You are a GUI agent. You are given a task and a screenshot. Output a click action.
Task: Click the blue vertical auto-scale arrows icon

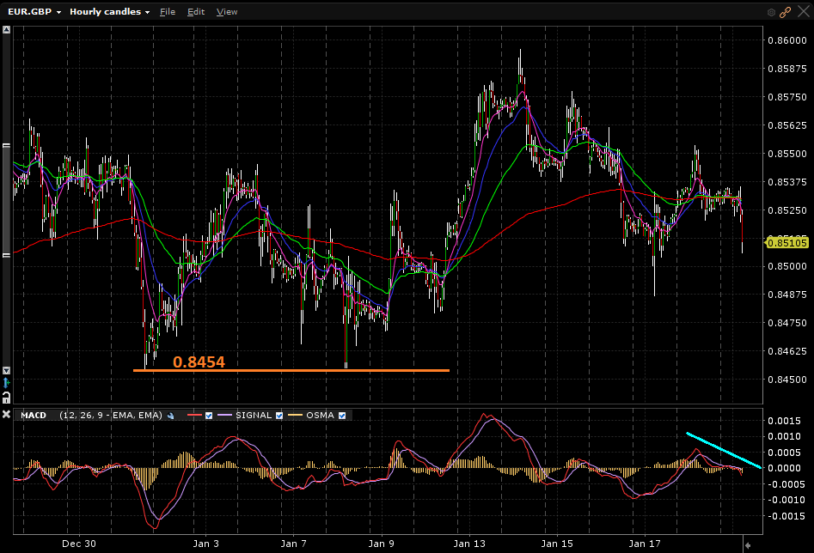[x=6, y=383]
